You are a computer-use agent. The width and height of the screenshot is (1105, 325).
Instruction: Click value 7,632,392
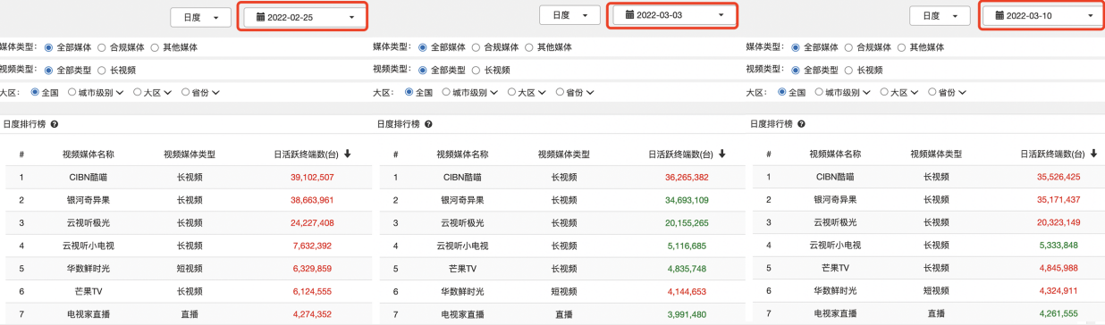click(312, 246)
